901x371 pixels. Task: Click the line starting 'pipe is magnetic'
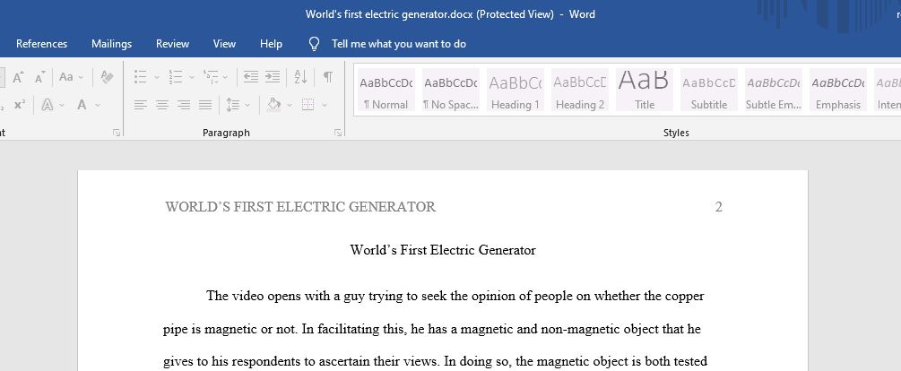pos(432,330)
